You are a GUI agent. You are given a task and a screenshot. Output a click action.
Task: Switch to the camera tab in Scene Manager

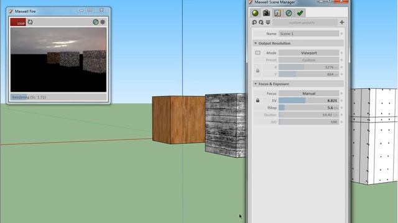(x=266, y=13)
